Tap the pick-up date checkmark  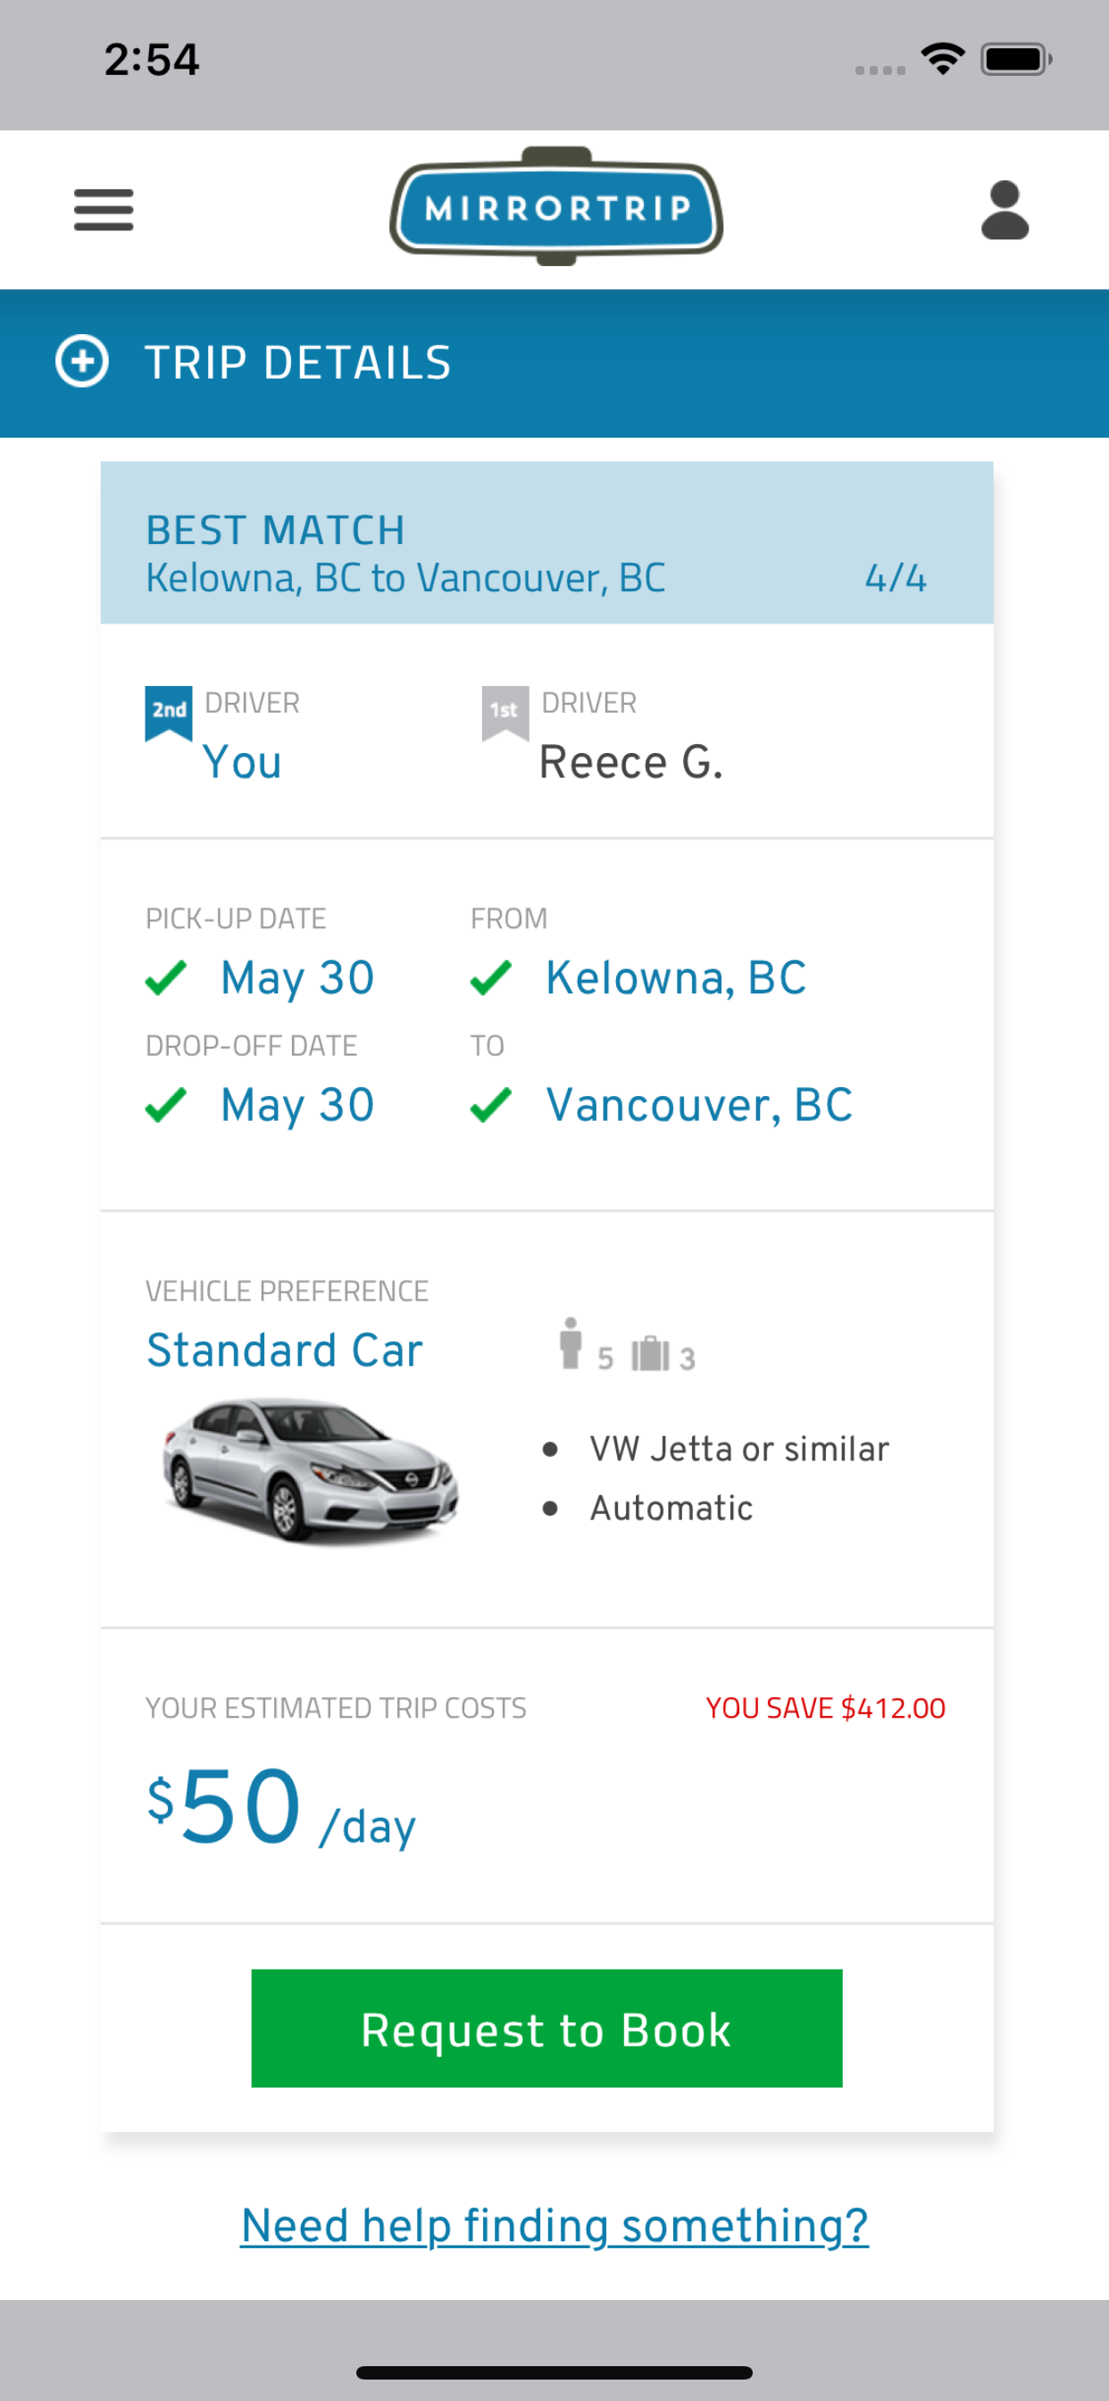(166, 978)
